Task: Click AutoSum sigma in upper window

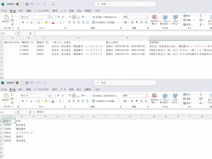Action: pyautogui.click(x=201, y=16)
